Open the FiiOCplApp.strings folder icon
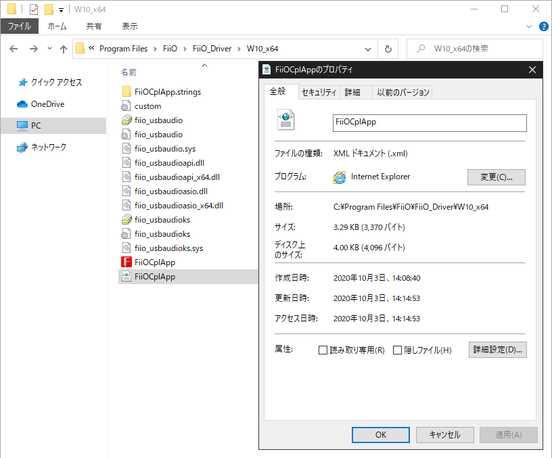552x458 pixels. (127, 92)
